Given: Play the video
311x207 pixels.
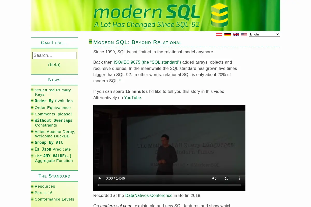Looking at the screenshot, I should pos(100,178).
